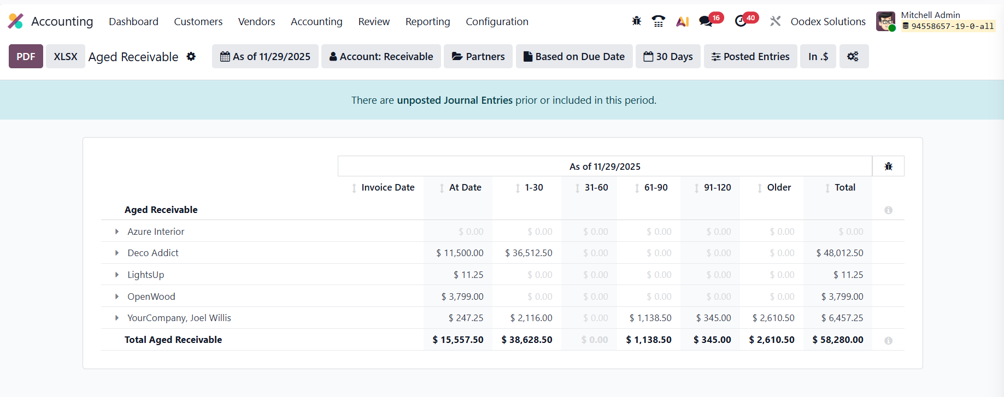The height and width of the screenshot is (397, 1004).
Task: Open the As of 11/29/2025 date filter
Action: click(265, 56)
